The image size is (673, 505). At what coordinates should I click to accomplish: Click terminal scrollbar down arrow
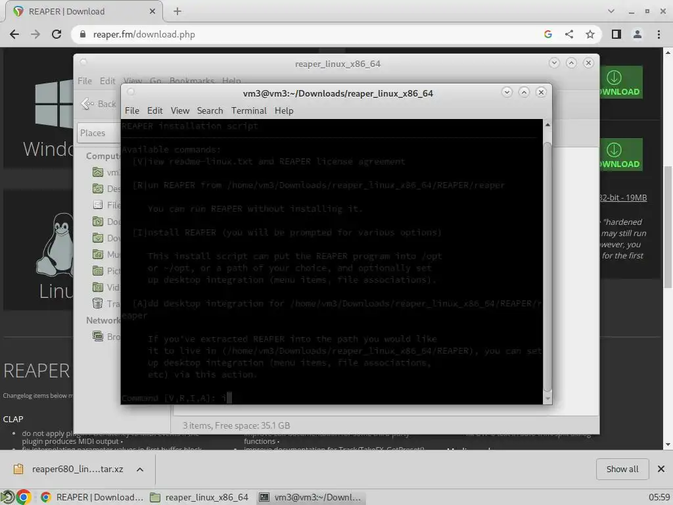pyautogui.click(x=547, y=398)
